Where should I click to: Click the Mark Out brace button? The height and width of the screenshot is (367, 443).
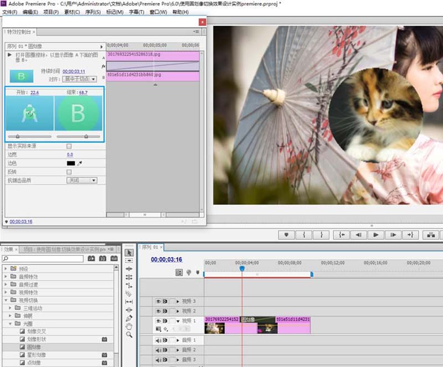[x=321, y=235]
